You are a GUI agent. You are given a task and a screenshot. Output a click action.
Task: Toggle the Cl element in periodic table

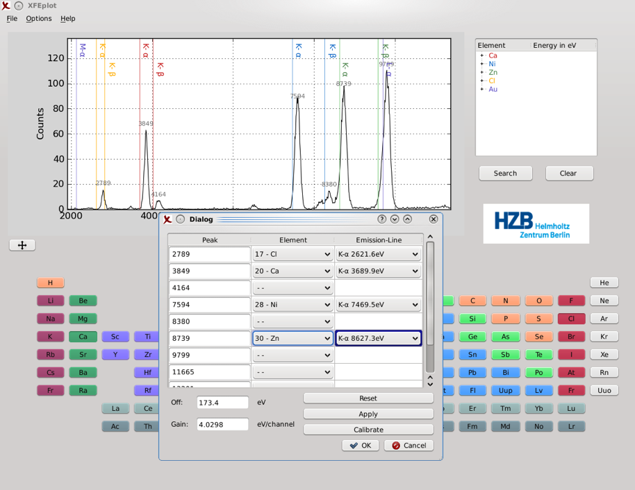[571, 319]
